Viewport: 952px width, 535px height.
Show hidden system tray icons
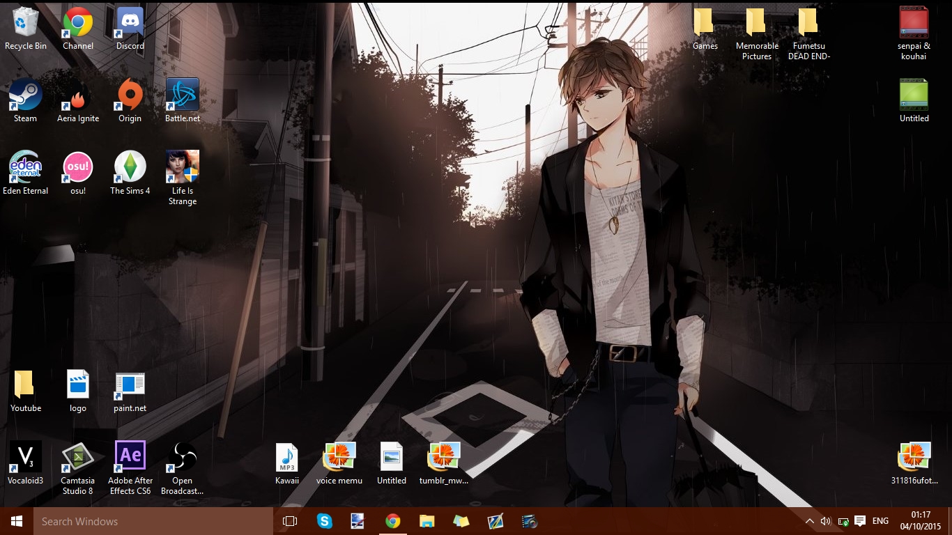tap(809, 521)
